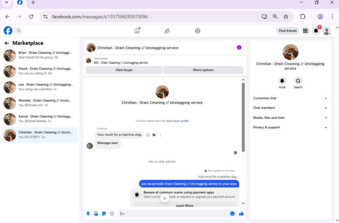The width and height of the screenshot is (339, 223).
Task: Click the listing thumbnail in chat header
Action: pyautogui.click(x=89, y=61)
